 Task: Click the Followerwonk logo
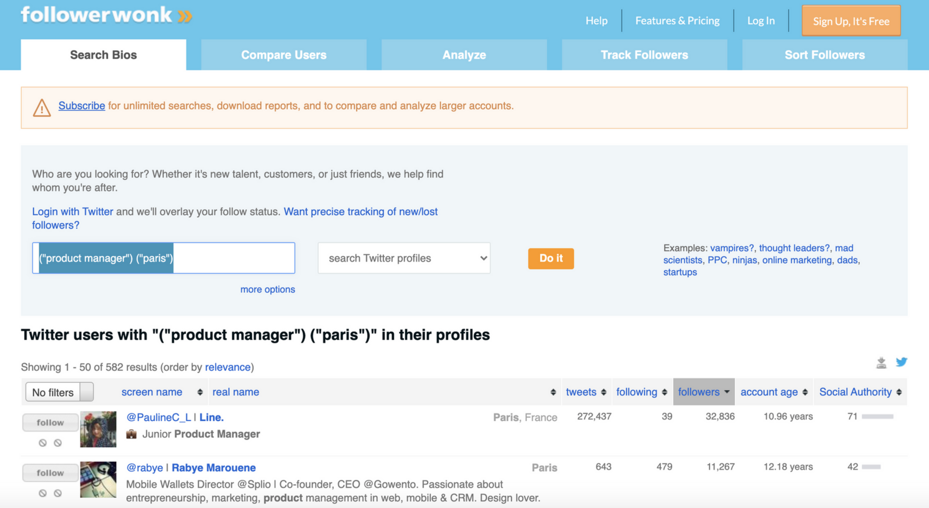pyautogui.click(x=106, y=15)
